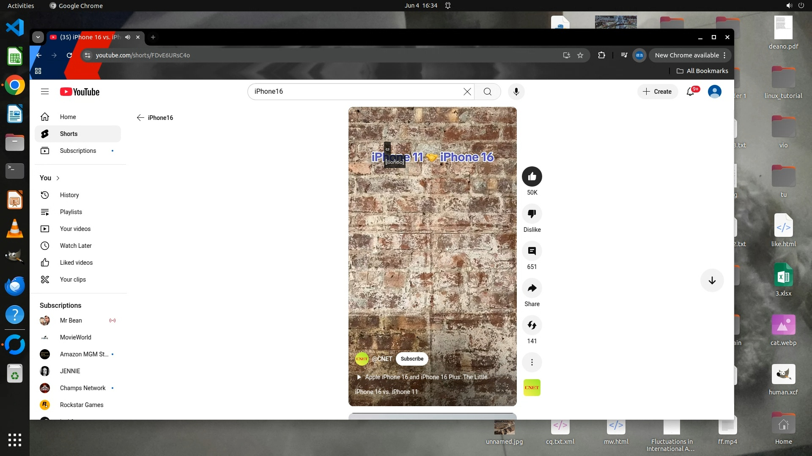Clear the iPhone16 search text
Image resolution: width=812 pixels, height=456 pixels.
pyautogui.click(x=467, y=92)
